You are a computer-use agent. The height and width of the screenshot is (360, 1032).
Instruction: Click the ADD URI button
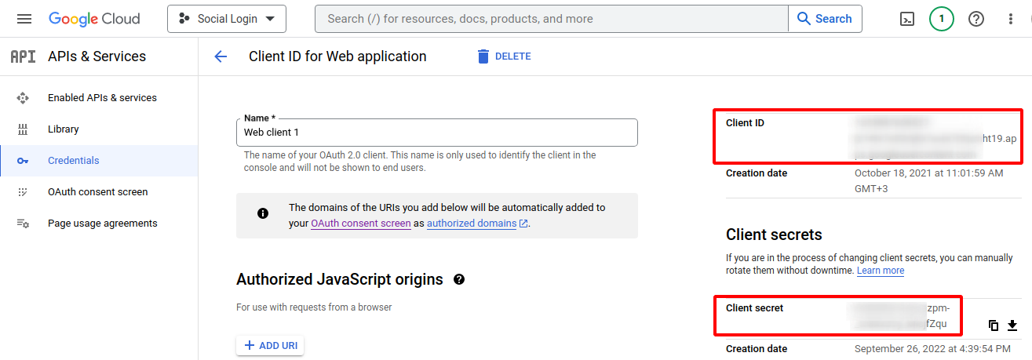(x=270, y=346)
